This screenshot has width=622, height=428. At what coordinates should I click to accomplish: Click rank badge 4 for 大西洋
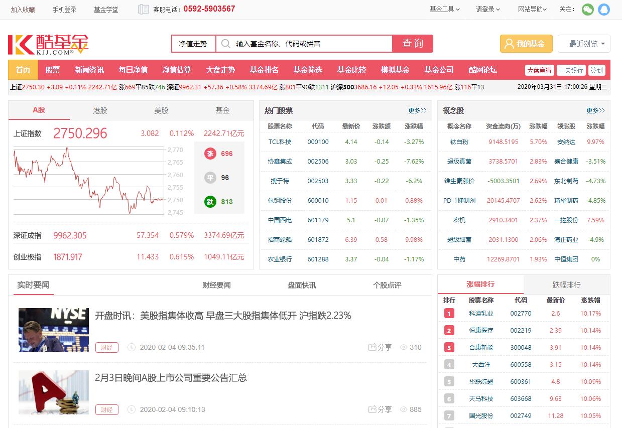click(x=449, y=365)
